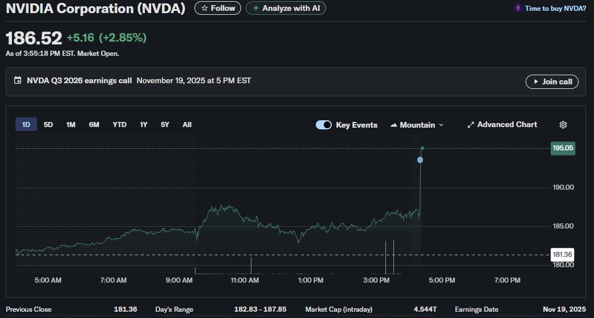Screen dimensions: 594x318
Task: Open chart settings gear icon
Action: [563, 125]
